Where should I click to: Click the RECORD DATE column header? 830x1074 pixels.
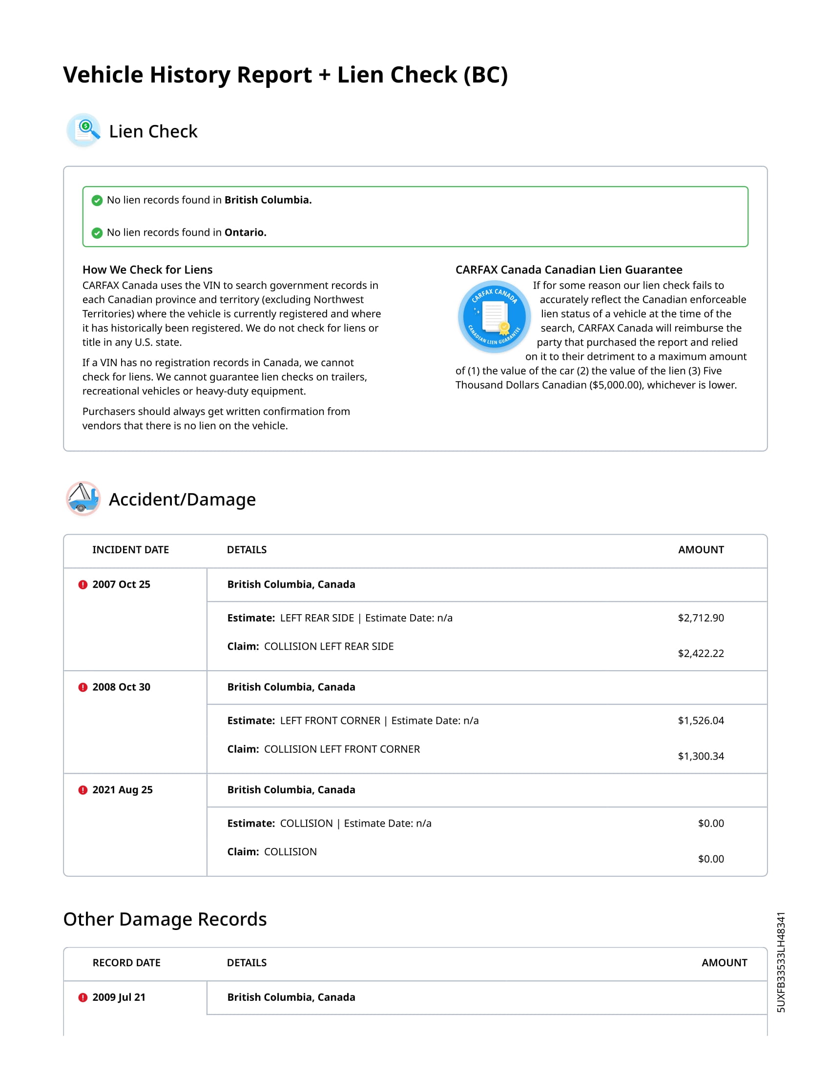click(126, 963)
